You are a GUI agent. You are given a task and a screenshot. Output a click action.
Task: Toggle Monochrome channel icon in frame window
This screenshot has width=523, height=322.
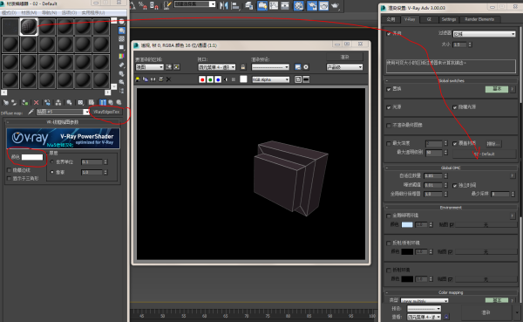[x=234, y=79]
